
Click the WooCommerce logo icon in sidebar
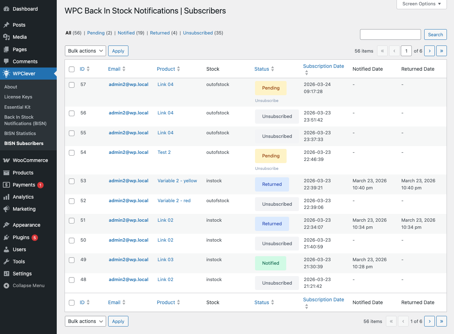(x=6, y=160)
